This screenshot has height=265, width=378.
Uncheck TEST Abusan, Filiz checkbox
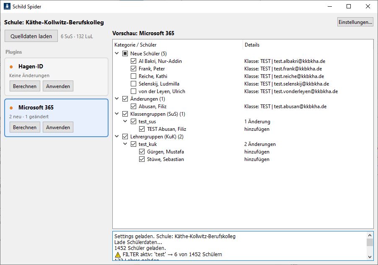tap(142, 129)
